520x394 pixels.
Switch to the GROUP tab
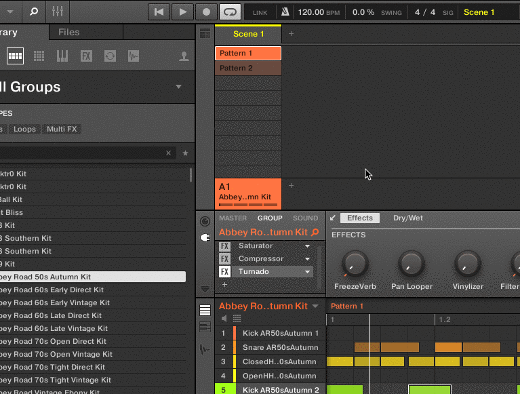pos(270,218)
